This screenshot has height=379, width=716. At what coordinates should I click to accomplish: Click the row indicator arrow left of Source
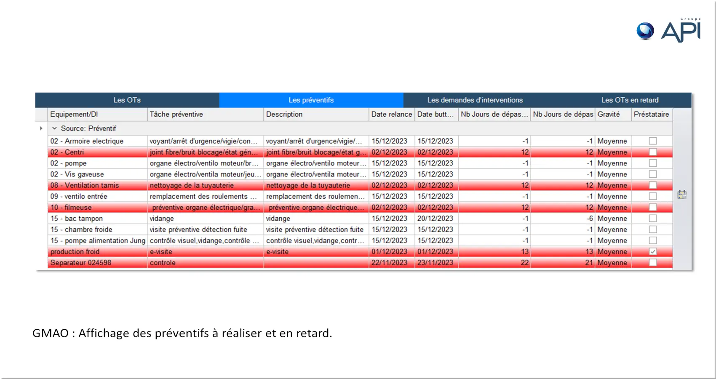pos(41,128)
